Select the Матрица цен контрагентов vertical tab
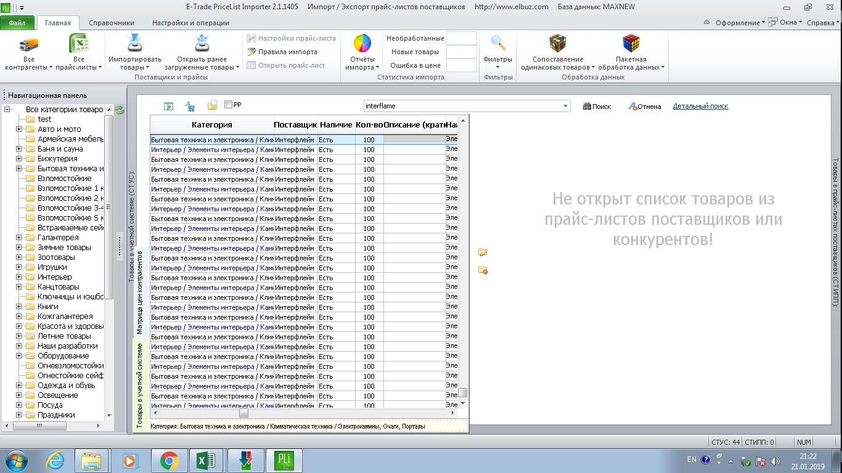This screenshot has height=473, width=842. pos(139,292)
